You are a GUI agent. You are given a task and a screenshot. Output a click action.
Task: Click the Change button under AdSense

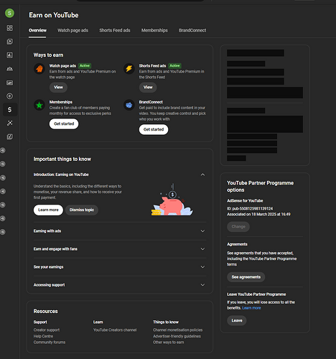pos(238,227)
